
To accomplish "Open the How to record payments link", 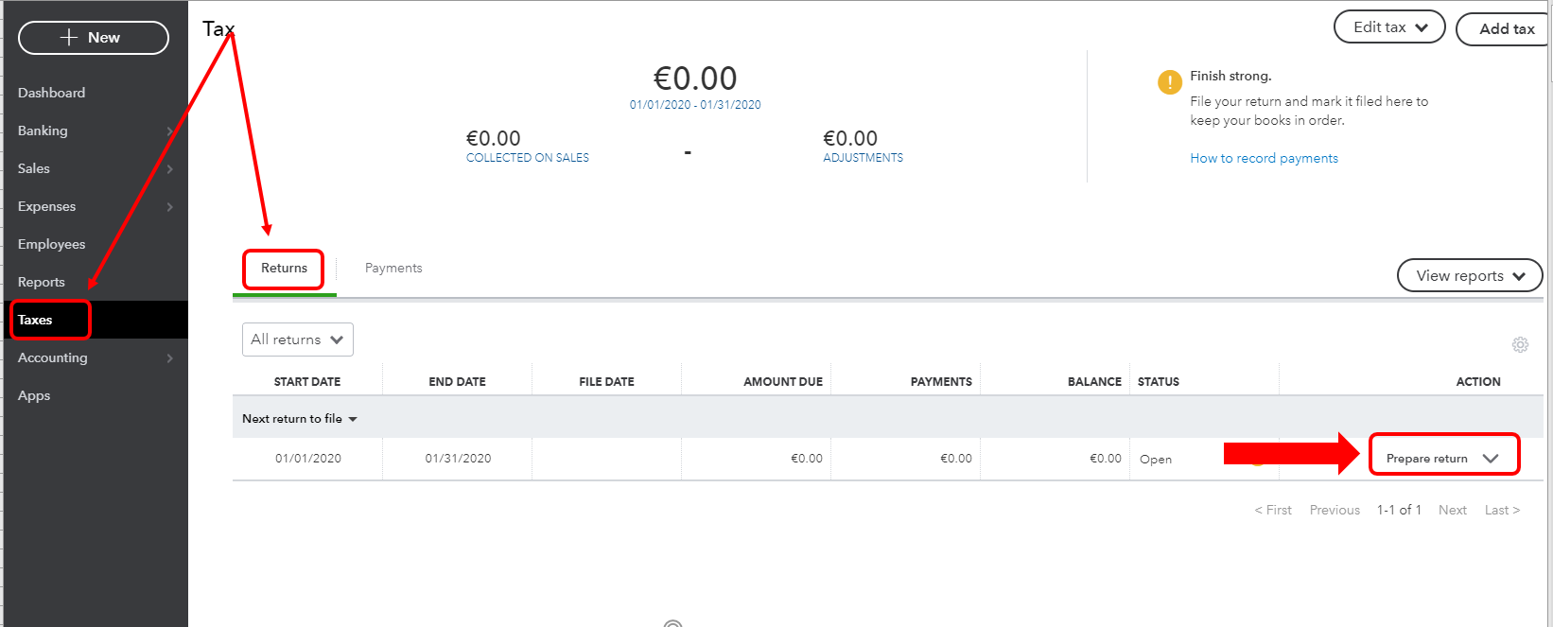I will [1264, 158].
